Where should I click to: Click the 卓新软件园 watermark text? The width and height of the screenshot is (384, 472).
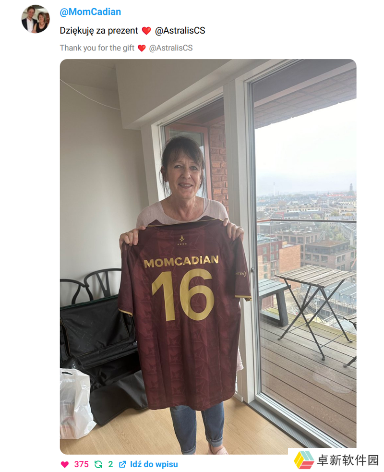pos(348,460)
